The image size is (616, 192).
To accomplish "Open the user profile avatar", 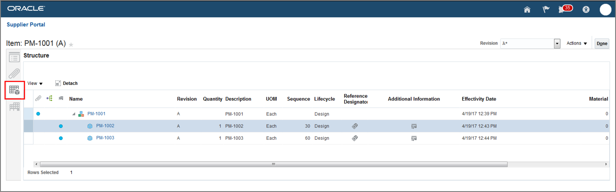I will 605,9.
